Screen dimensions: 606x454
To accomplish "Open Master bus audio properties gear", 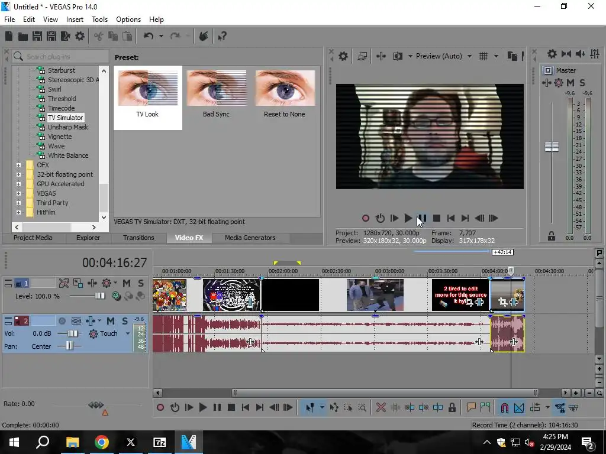I will pos(552,54).
